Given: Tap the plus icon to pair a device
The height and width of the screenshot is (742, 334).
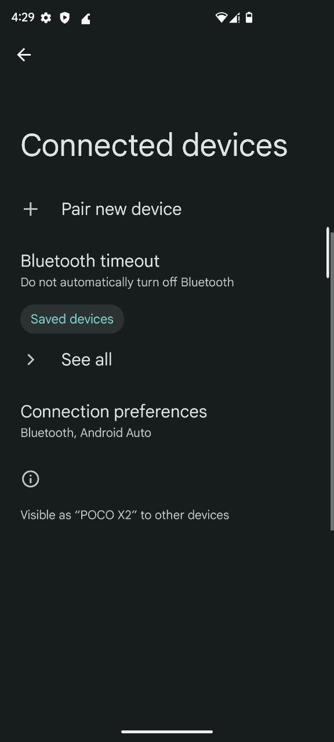Looking at the screenshot, I should click(31, 209).
